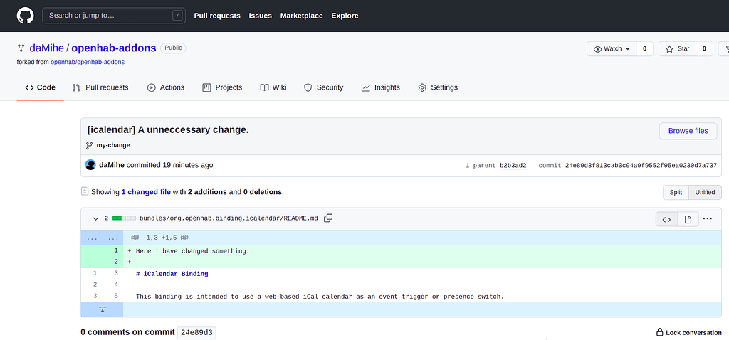The height and width of the screenshot is (340, 729).
Task: Open the Actions tab
Action: [x=166, y=87]
